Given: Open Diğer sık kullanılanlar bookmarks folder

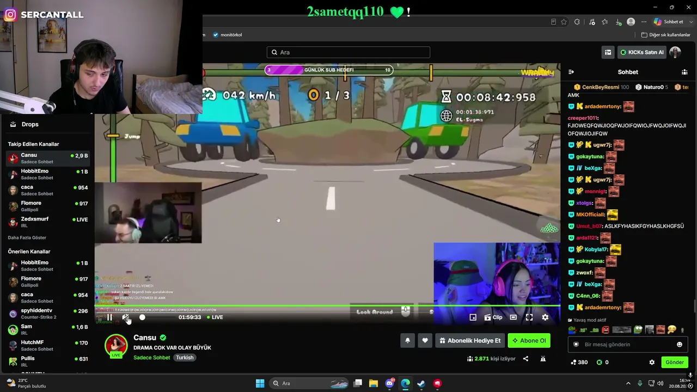Looking at the screenshot, I should pyautogui.click(x=666, y=35).
